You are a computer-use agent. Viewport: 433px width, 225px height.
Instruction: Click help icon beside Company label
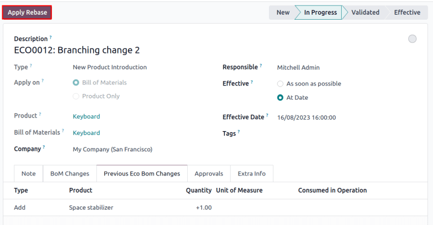(44, 147)
